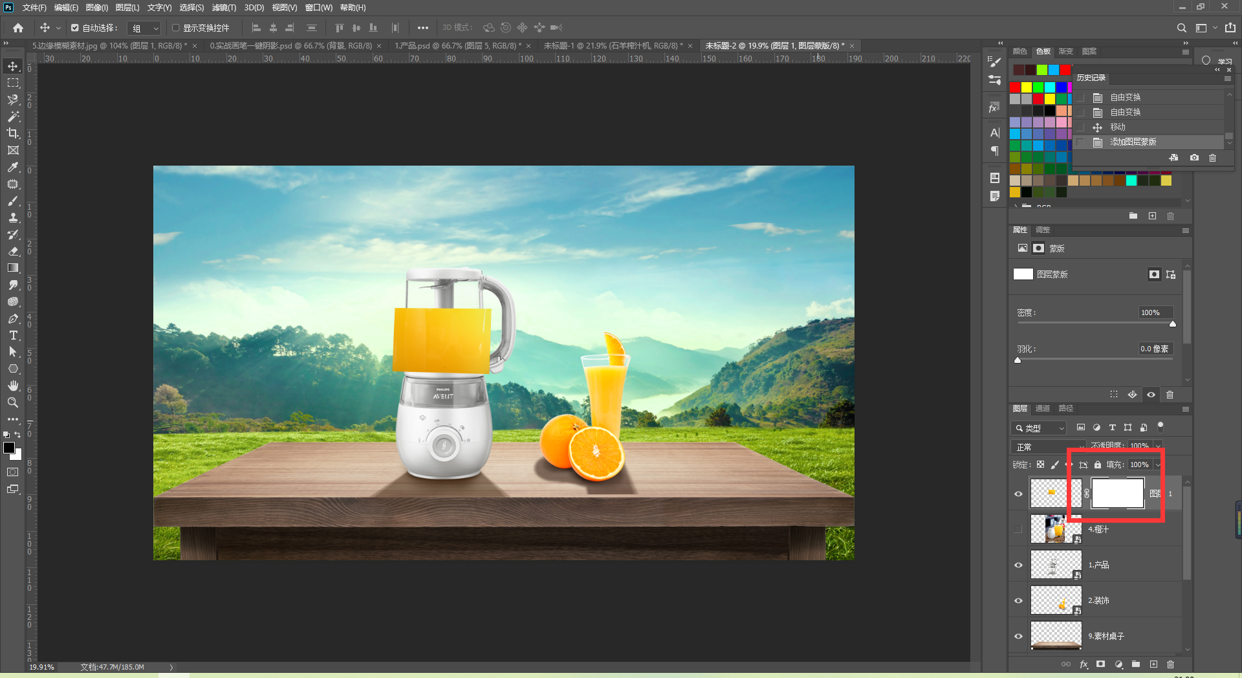The width and height of the screenshot is (1242, 678).
Task: Click the link layers chain icon
Action: point(1066,664)
